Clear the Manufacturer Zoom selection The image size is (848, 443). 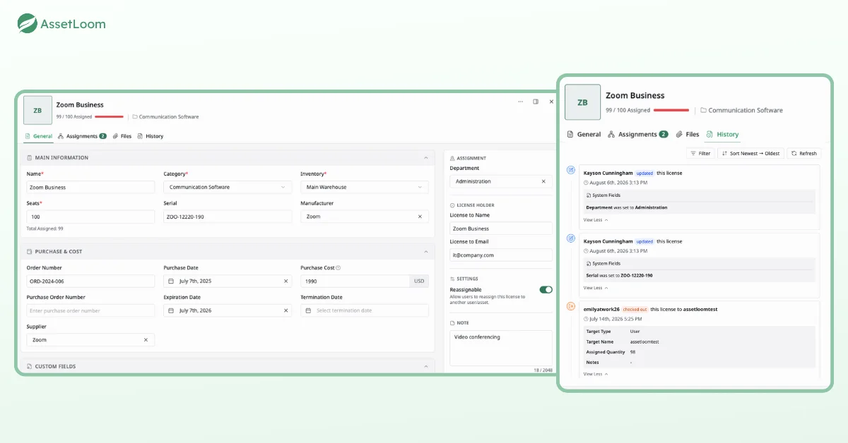[420, 217]
